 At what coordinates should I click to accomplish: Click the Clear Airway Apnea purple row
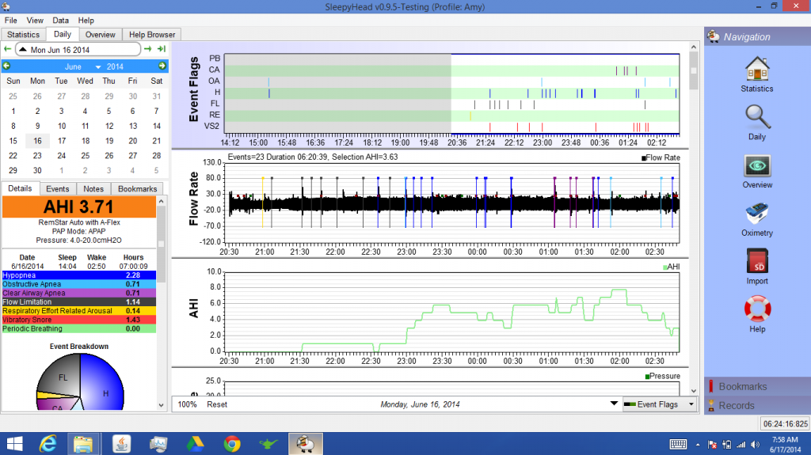tap(79, 293)
